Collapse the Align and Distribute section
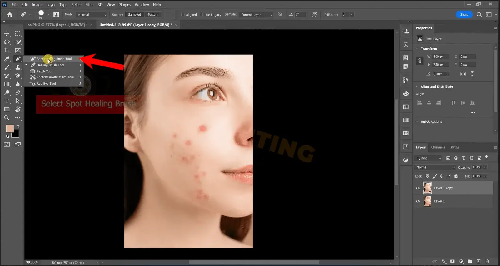 point(417,86)
